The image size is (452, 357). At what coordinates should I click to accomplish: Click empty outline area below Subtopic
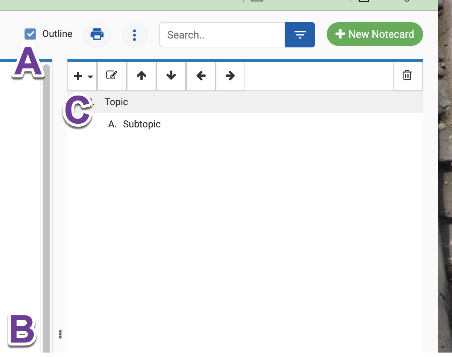tap(245, 222)
